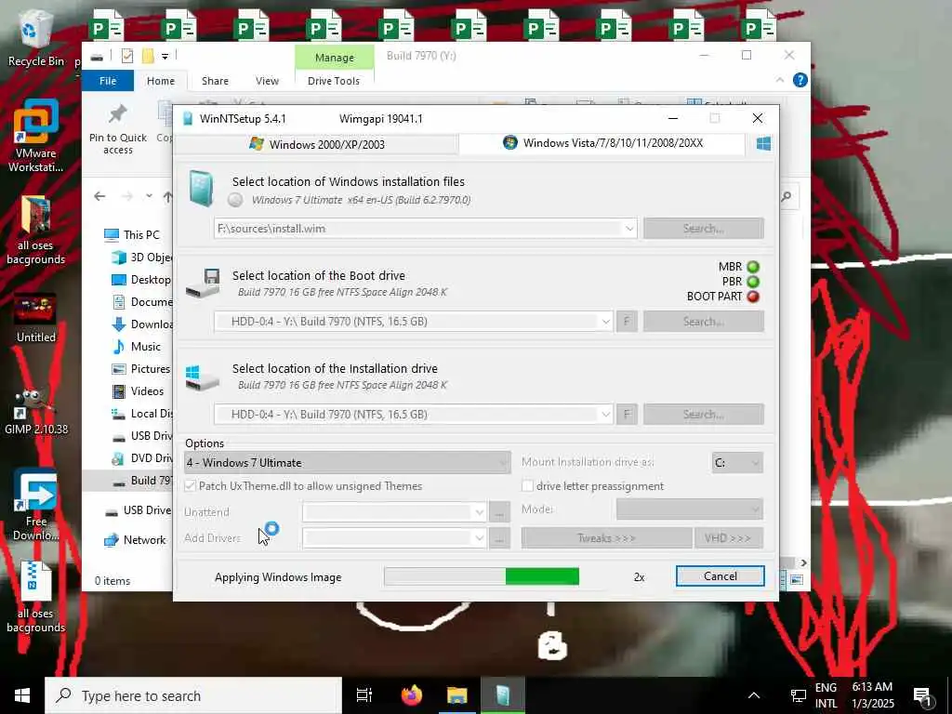Image resolution: width=952 pixels, height=714 pixels.
Task: Toggle Patch UxTheme.dll checkbox
Action: (x=190, y=485)
